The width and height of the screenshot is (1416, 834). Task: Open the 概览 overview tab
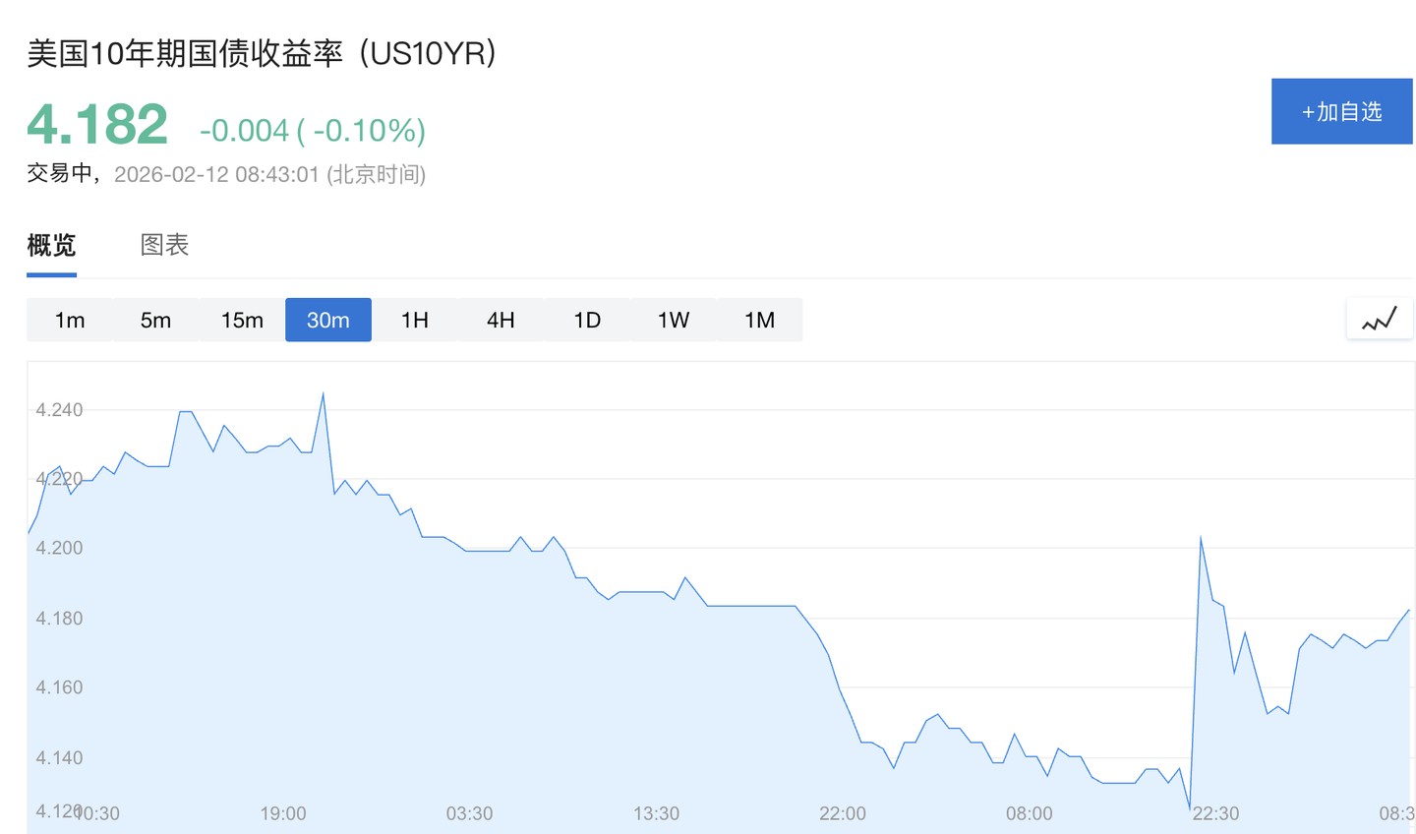click(51, 245)
